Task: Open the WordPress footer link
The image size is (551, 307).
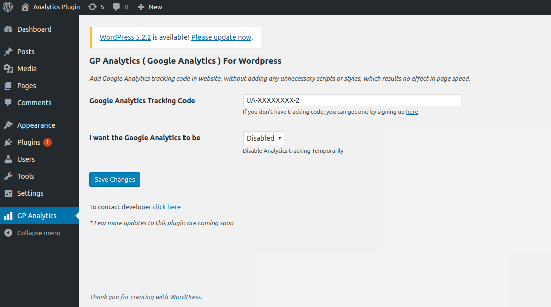Action: tap(185, 297)
